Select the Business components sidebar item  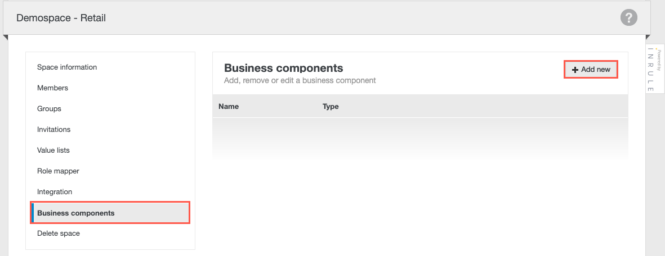point(76,213)
